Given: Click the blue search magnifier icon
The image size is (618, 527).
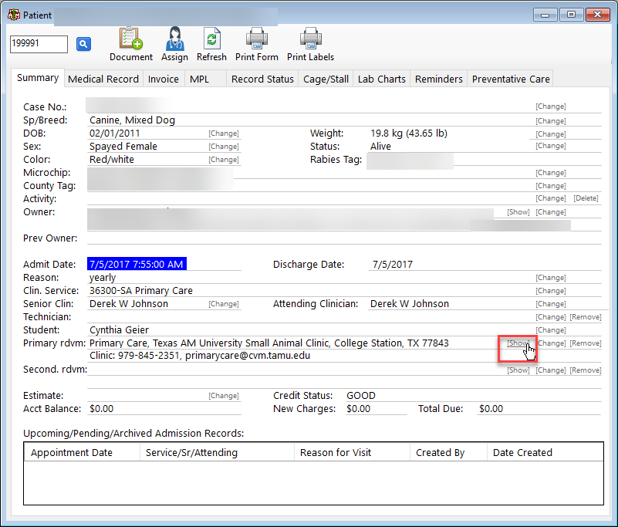Looking at the screenshot, I should point(83,44).
